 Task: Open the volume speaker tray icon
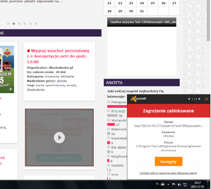179,184
